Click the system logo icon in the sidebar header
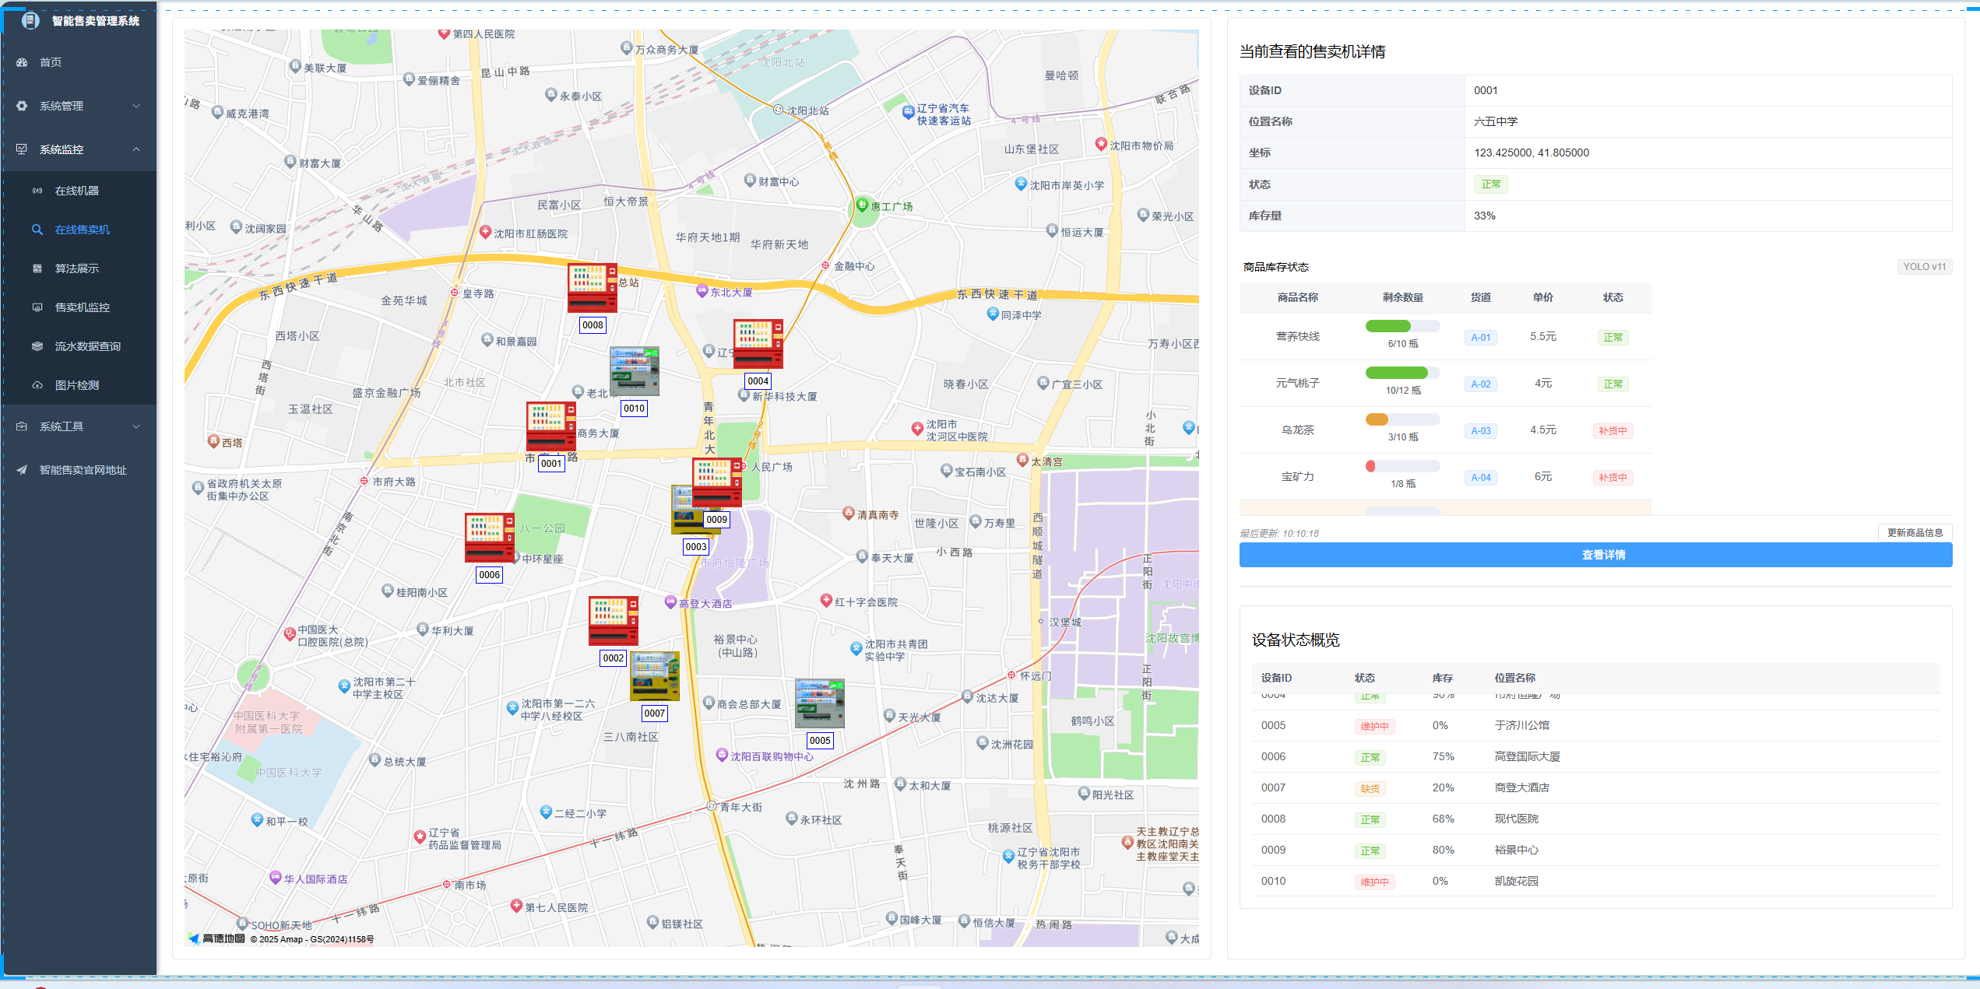Image resolution: width=1980 pixels, height=989 pixels. 30,21
